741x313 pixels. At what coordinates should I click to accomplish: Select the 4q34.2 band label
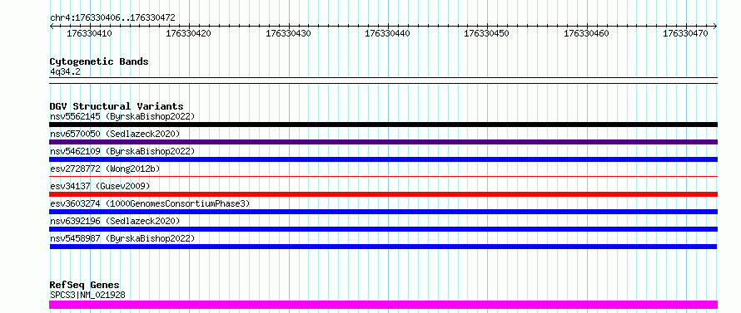(x=65, y=71)
